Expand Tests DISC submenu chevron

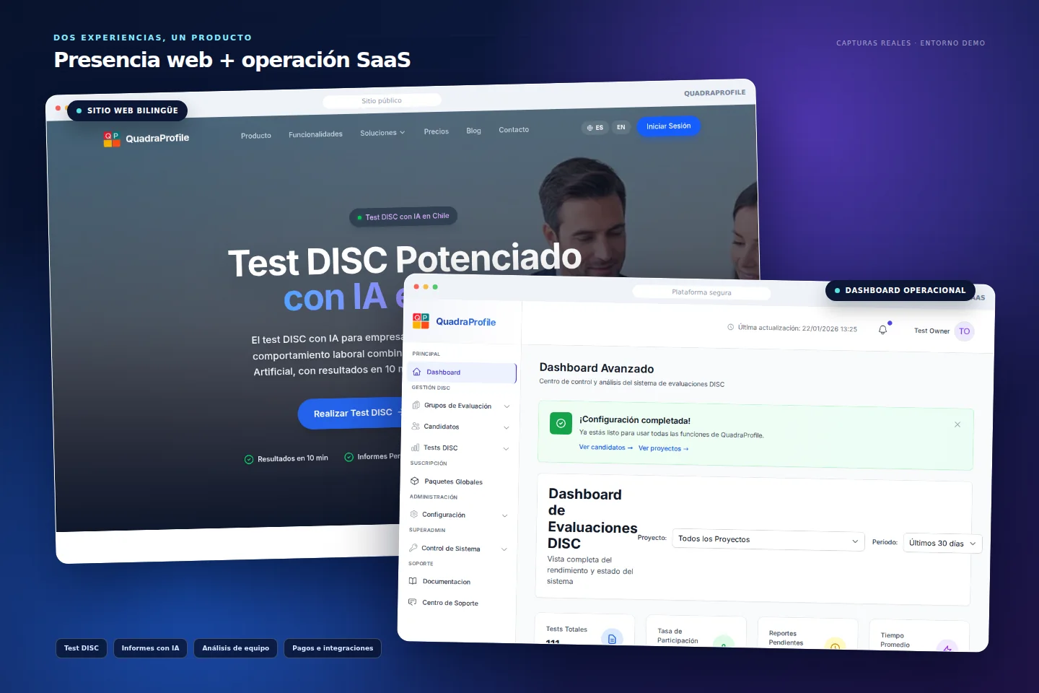(506, 449)
